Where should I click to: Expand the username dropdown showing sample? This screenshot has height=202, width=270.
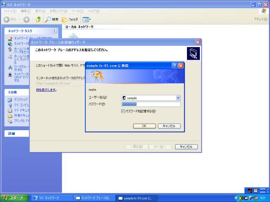pyautogui.click(x=178, y=98)
